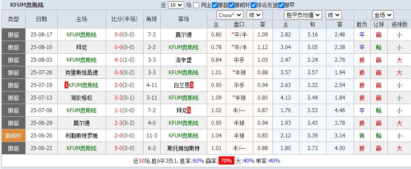Click the 輸 handicap result on 25-08-10
411x169 pixels.
tap(379, 47)
